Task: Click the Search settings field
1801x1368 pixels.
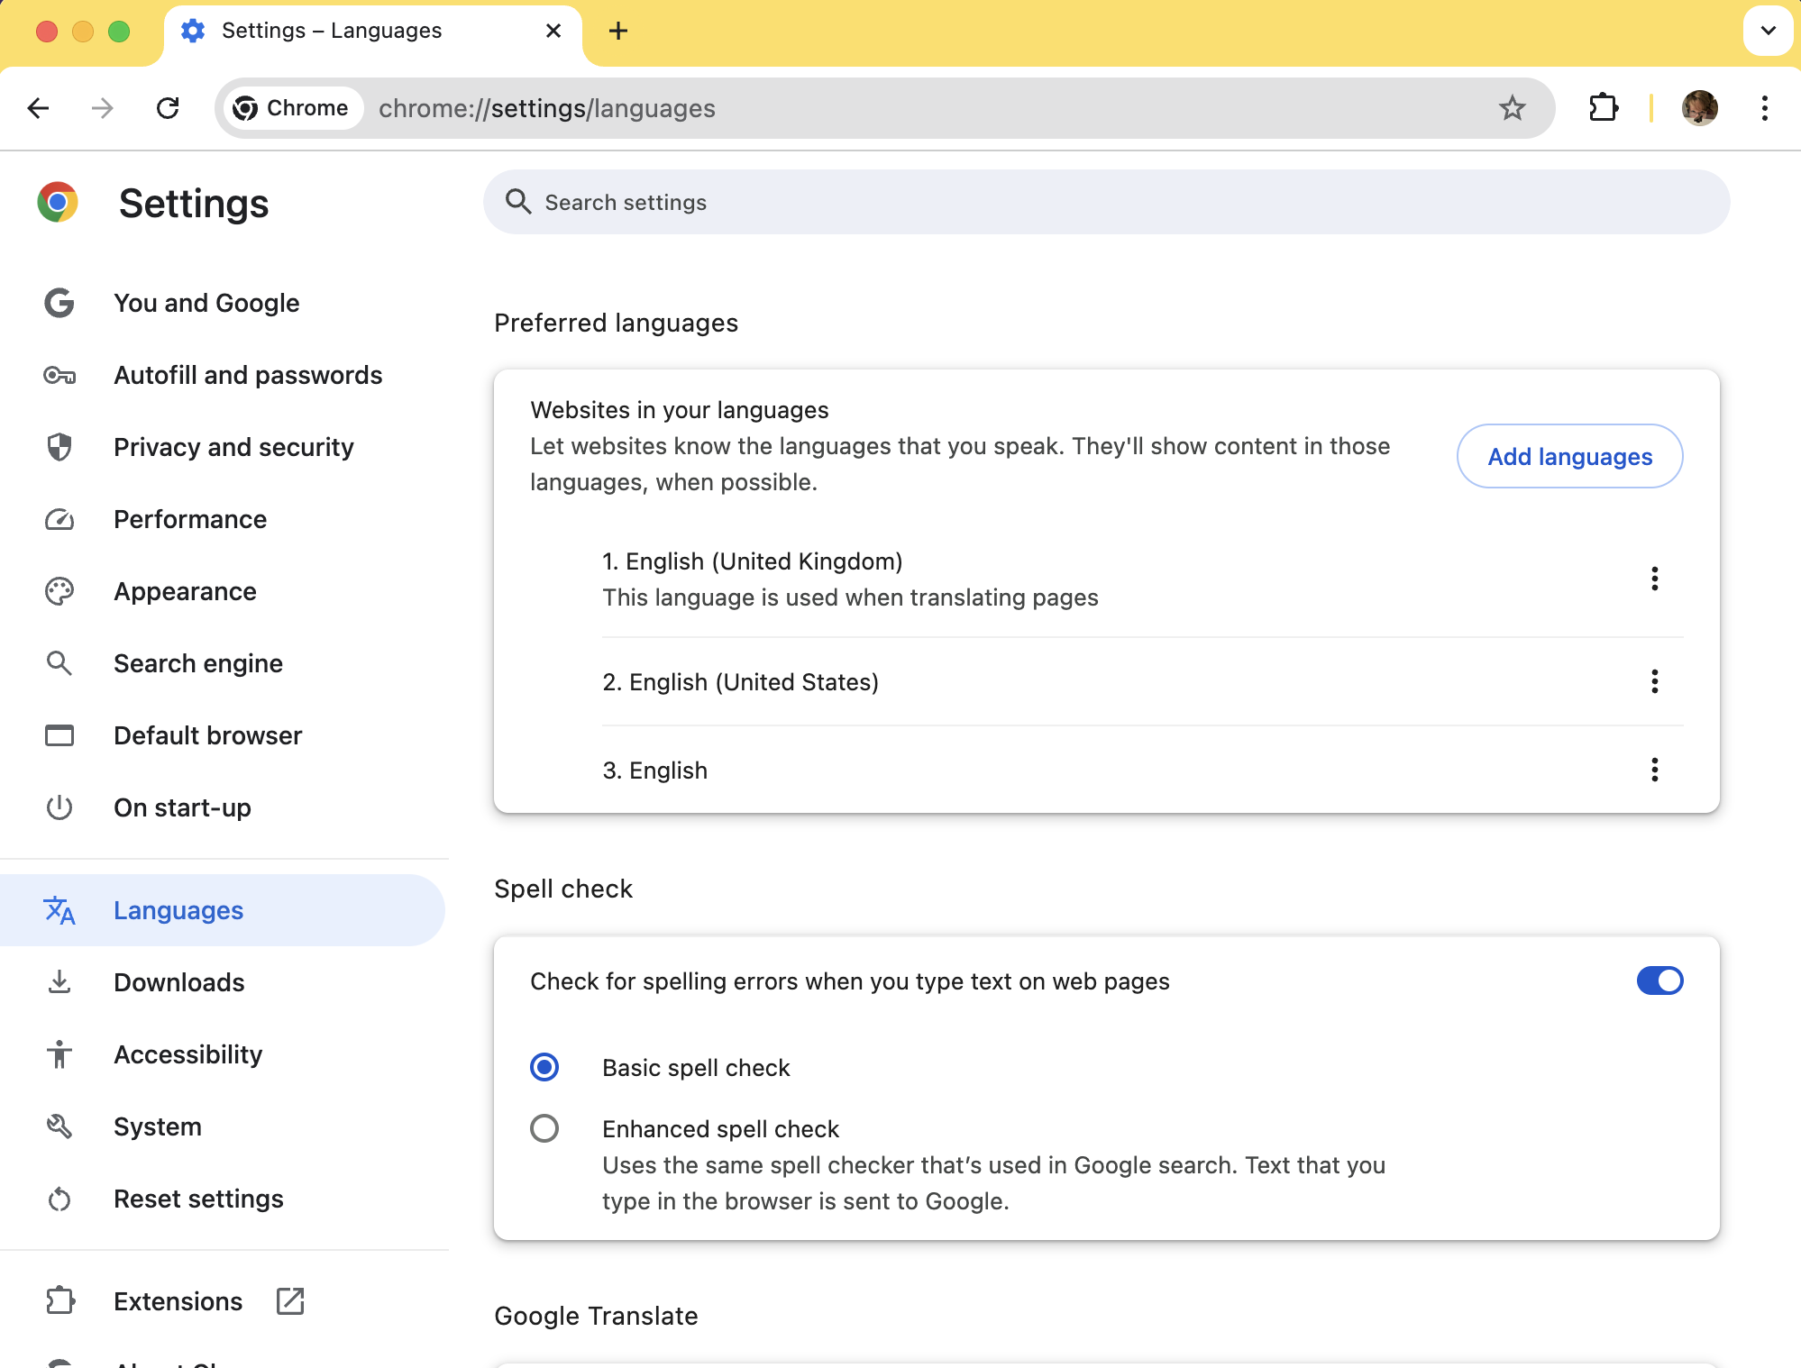Action: point(1105,202)
